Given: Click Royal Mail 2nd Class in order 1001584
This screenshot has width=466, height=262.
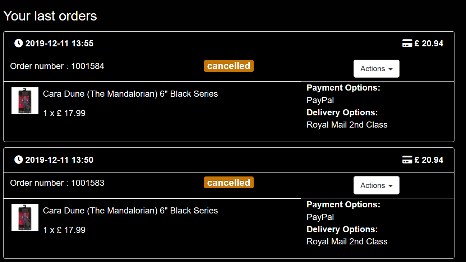Looking at the screenshot, I should point(347,125).
